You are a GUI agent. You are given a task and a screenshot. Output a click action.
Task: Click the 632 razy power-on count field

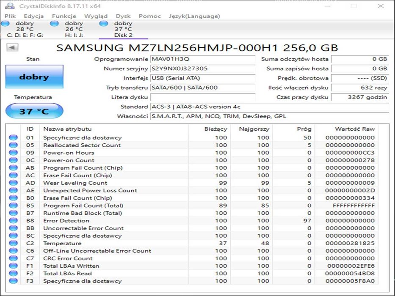click(x=360, y=88)
